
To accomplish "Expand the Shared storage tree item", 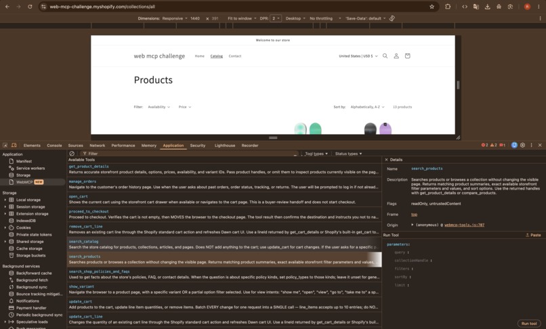I will pos(5,242).
